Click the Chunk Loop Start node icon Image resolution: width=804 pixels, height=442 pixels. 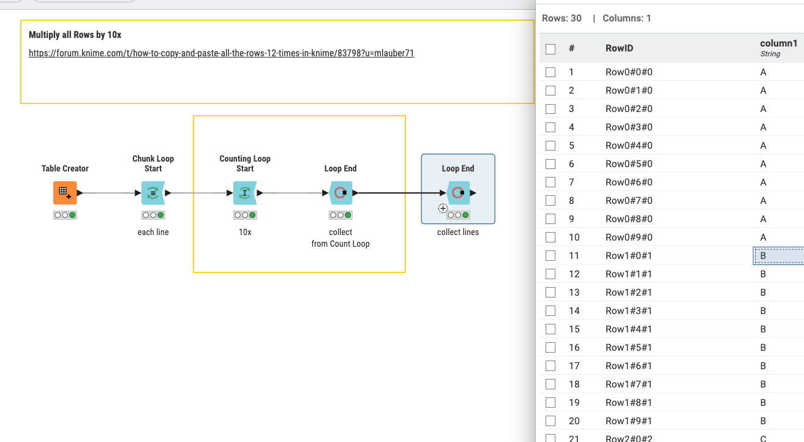[x=153, y=193]
